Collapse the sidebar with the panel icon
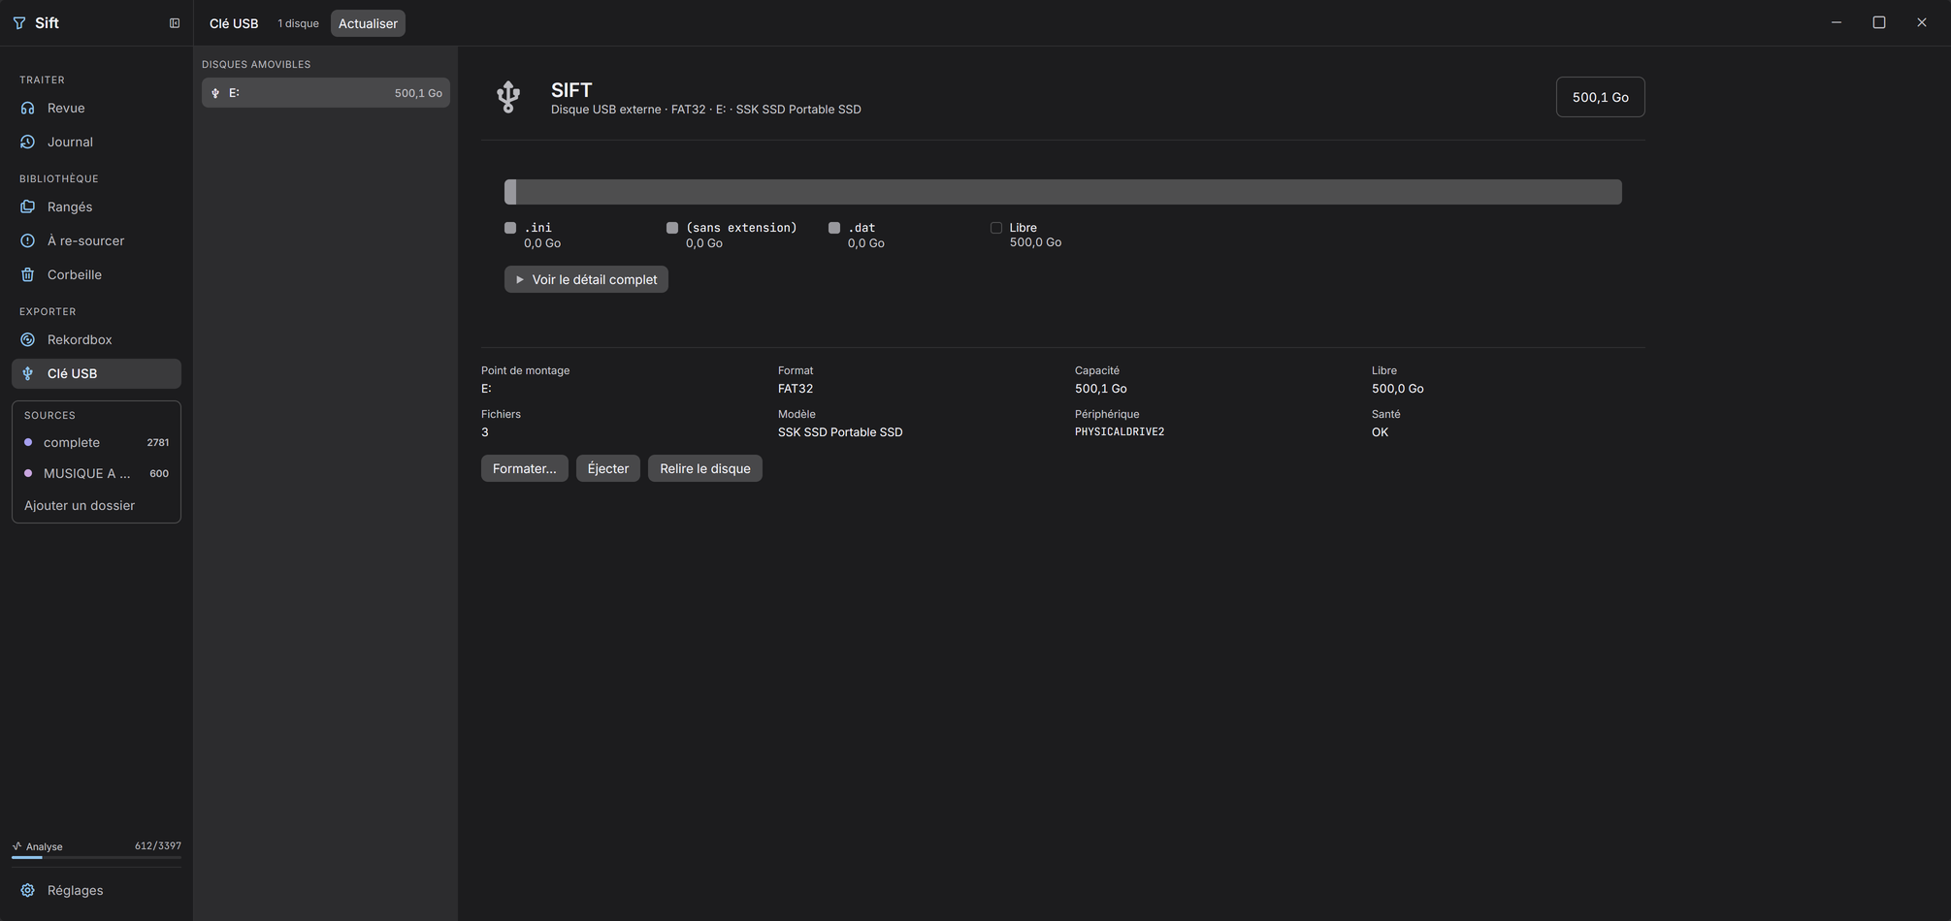The width and height of the screenshot is (1951, 921). tap(175, 23)
